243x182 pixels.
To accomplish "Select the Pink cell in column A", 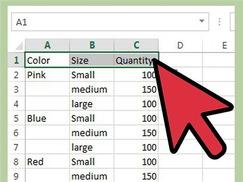I will coord(47,75).
